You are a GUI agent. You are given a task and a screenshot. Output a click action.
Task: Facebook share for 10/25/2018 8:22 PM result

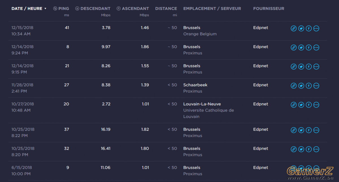(309, 130)
